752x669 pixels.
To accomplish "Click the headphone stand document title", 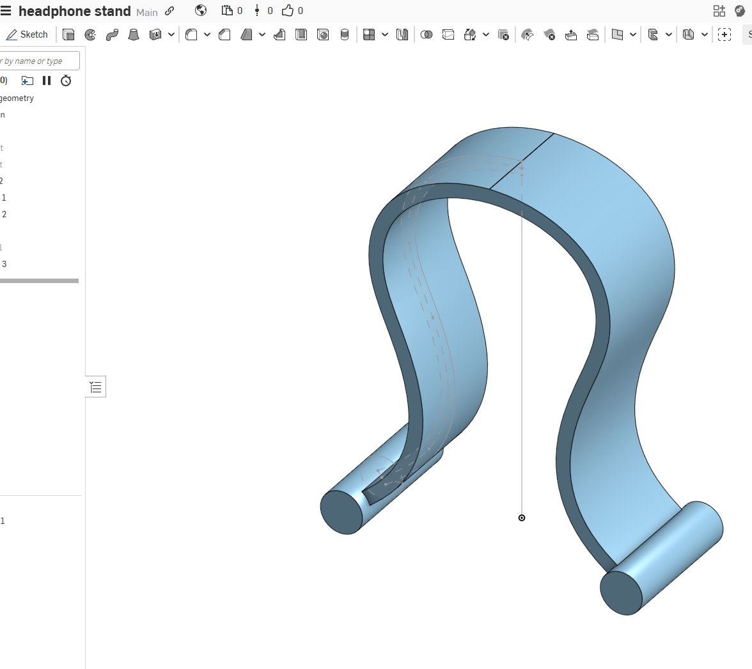I will (74, 11).
